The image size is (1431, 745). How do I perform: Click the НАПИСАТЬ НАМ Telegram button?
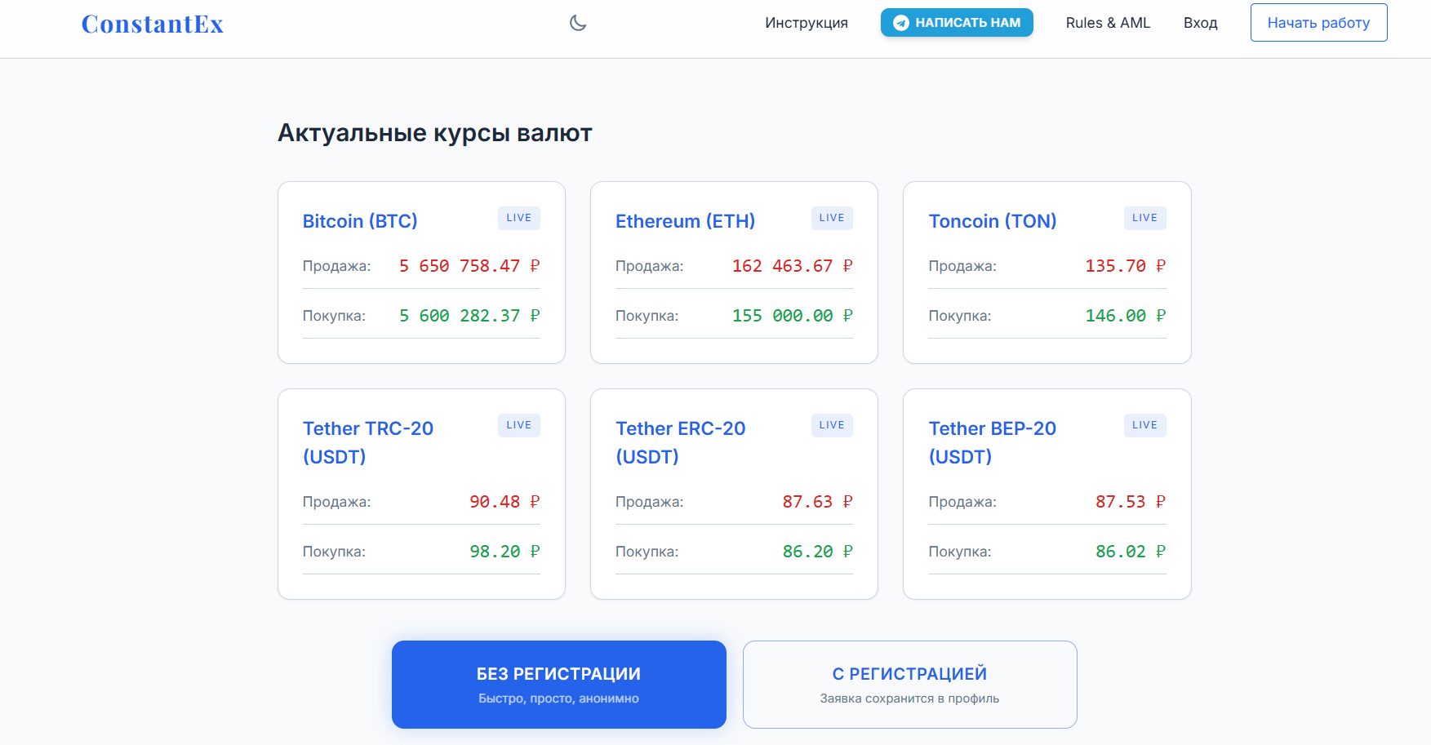(957, 23)
